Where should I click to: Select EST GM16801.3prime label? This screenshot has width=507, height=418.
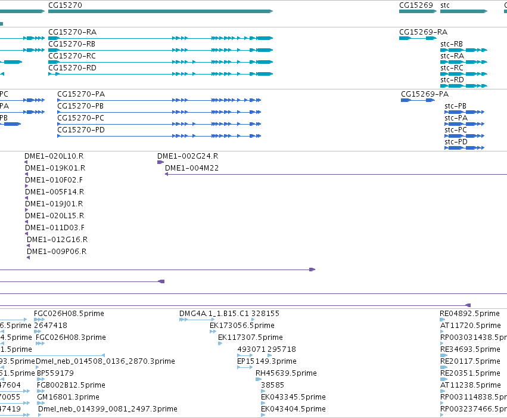[x=69, y=398]
